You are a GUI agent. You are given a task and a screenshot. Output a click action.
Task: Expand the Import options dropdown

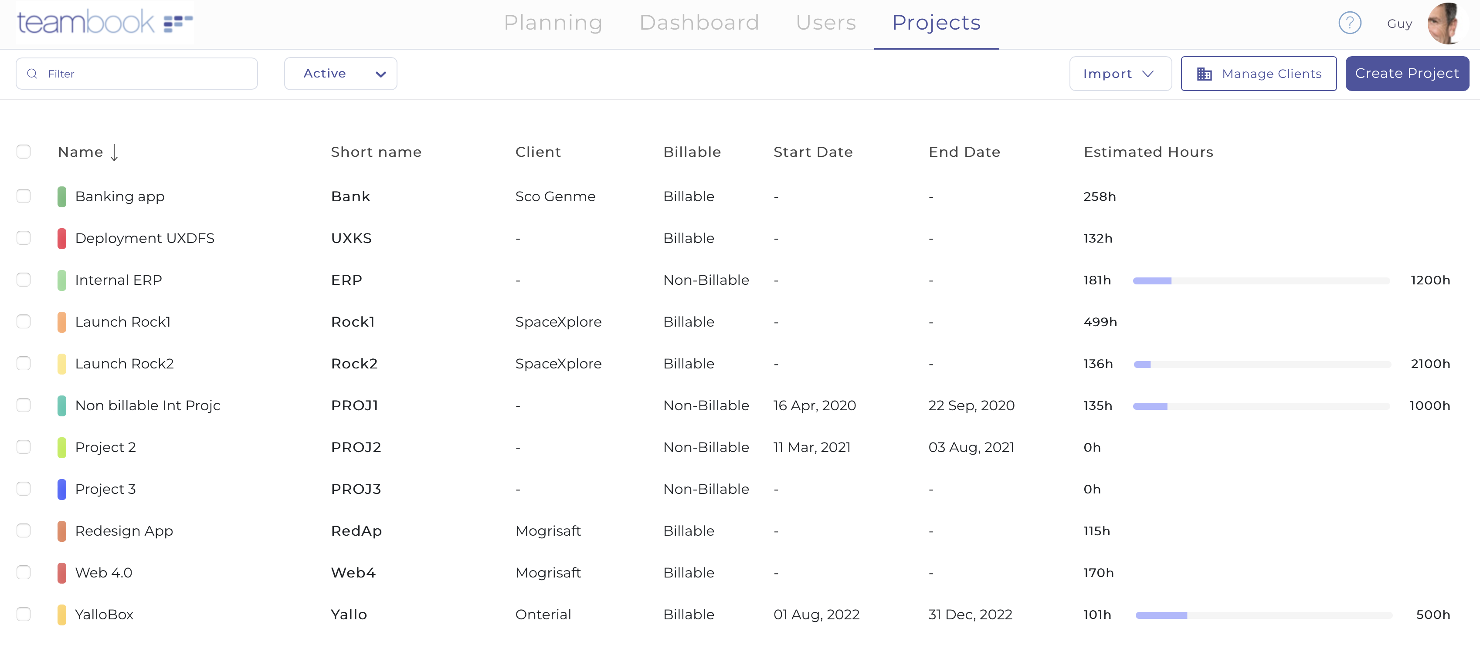[1119, 74]
